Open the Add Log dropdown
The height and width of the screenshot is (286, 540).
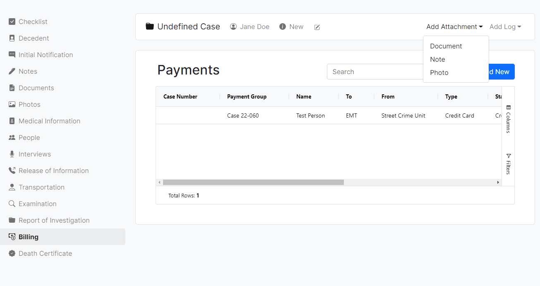[x=505, y=26]
